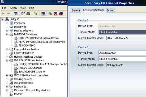This screenshot has height=97, width=146.
Task: Expand the Keyboards node
Action: [x=7, y=87]
